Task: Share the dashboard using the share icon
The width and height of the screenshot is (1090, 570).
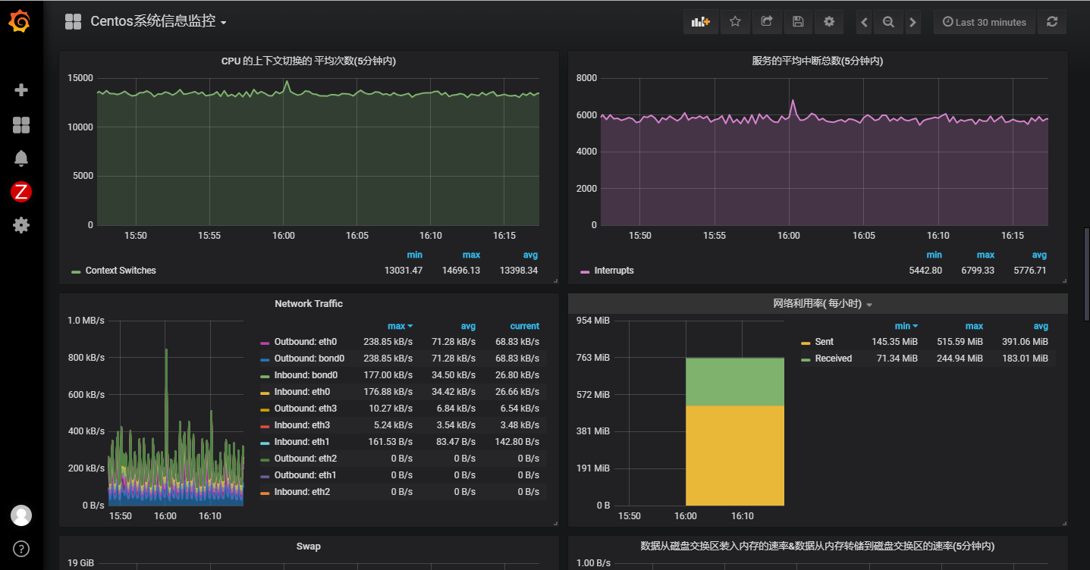Action: pos(767,22)
